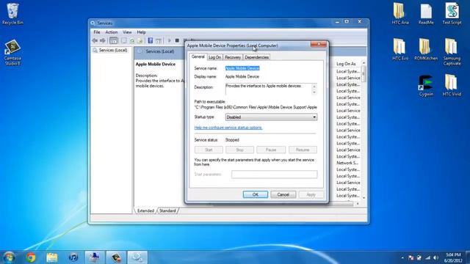Click the 'Network S...' Log On As entry
The height and width of the screenshot is (264, 470).
pyautogui.click(x=347, y=163)
